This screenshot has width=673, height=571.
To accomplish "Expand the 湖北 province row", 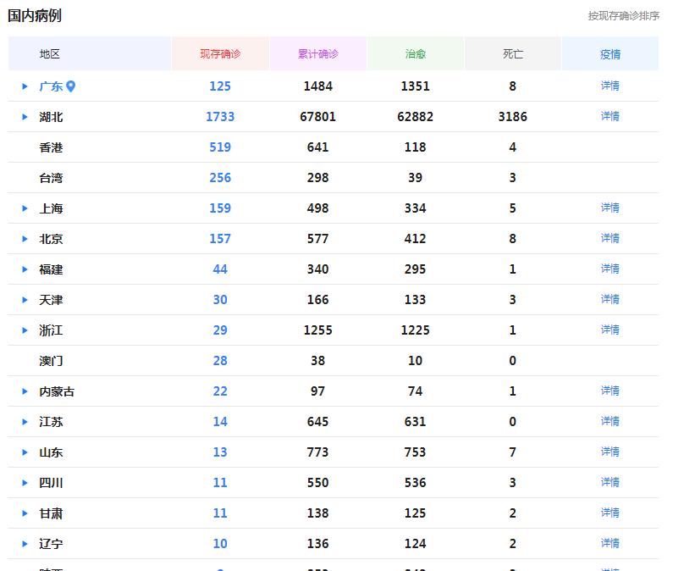I will [25, 117].
